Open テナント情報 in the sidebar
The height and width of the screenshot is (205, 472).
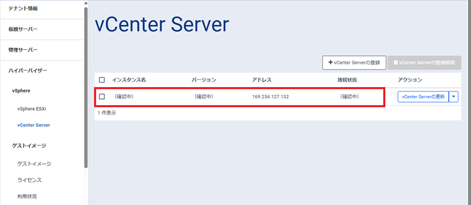pos(23,9)
